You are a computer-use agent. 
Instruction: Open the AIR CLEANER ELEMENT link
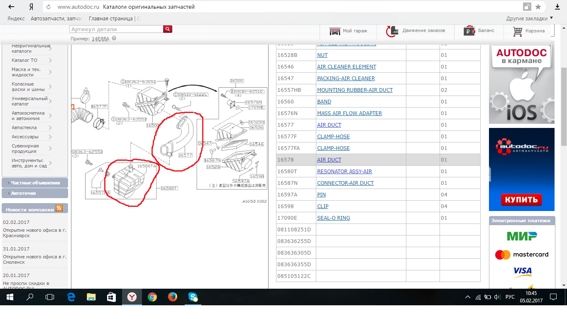[346, 67]
